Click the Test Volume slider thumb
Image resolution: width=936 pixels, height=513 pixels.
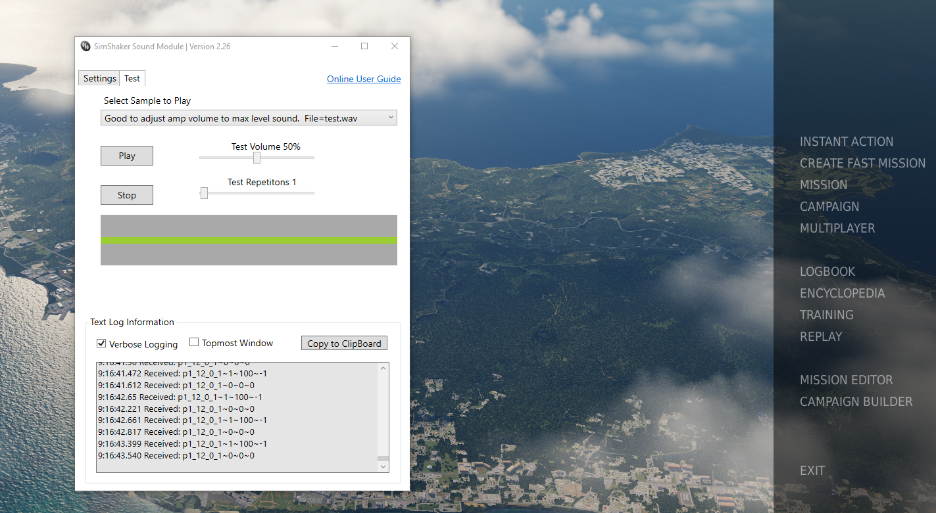257,158
